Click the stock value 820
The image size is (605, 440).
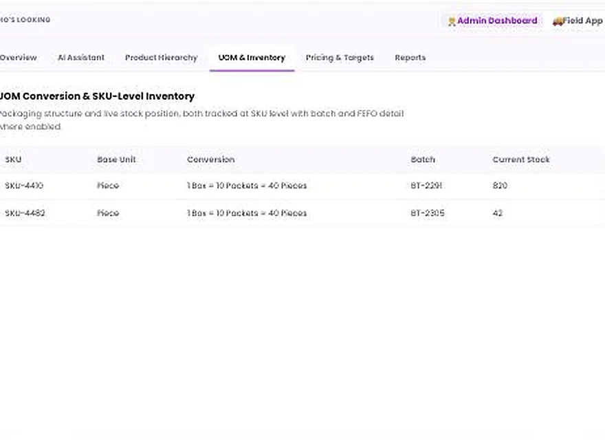[500, 186]
